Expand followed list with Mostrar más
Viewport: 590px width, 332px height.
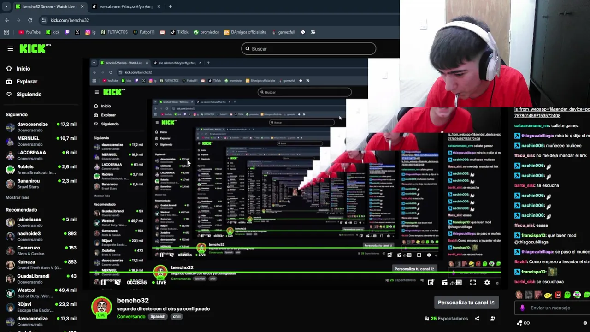coord(18,197)
